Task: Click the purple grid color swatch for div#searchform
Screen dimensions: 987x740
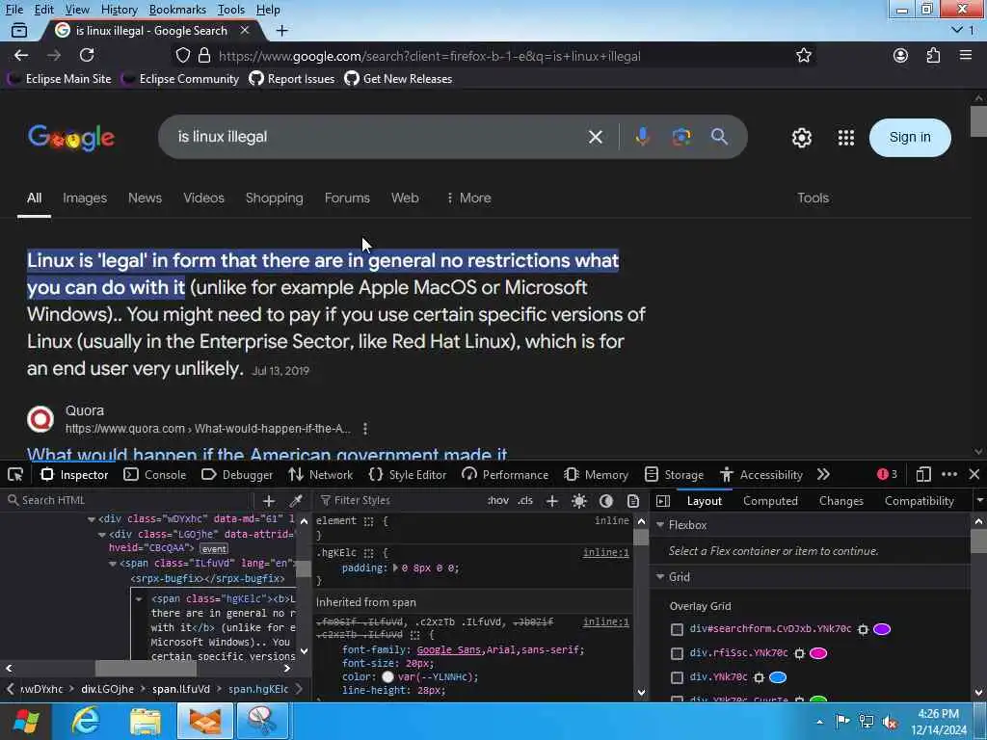Action: pyautogui.click(x=882, y=629)
